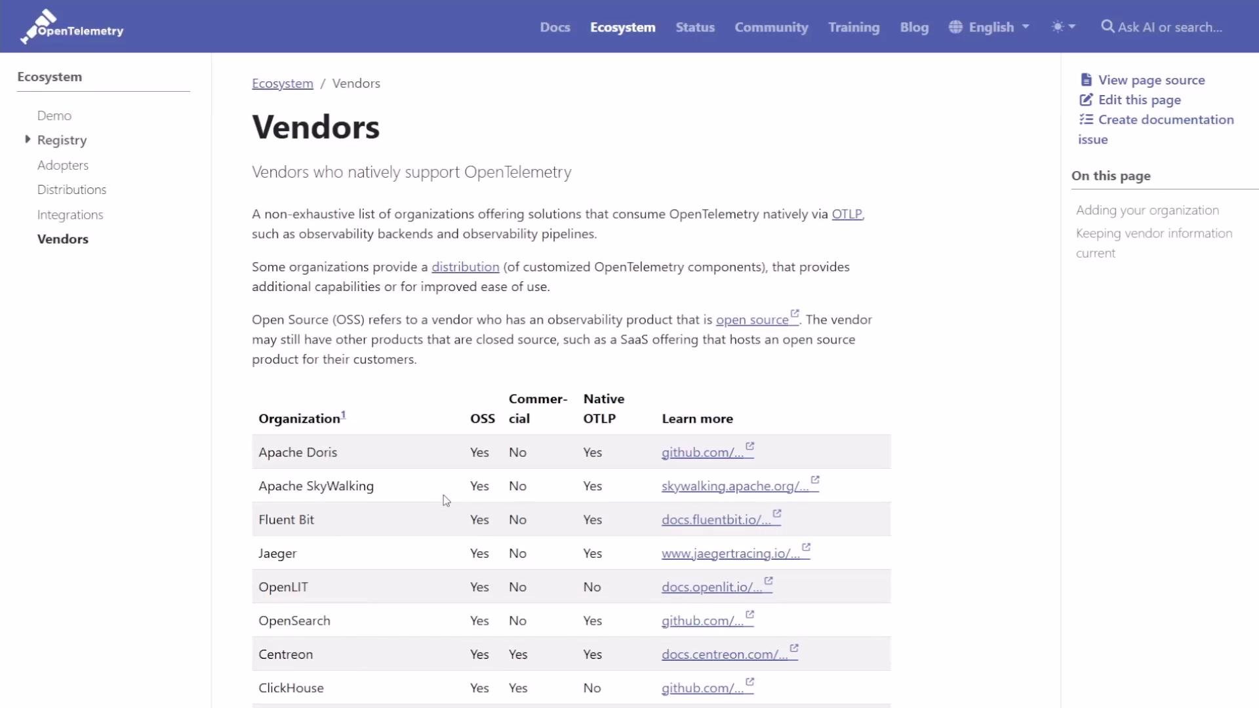Screen dimensions: 1259x708
Task: Select Ecosystem in the top navigation
Action: 622,27
